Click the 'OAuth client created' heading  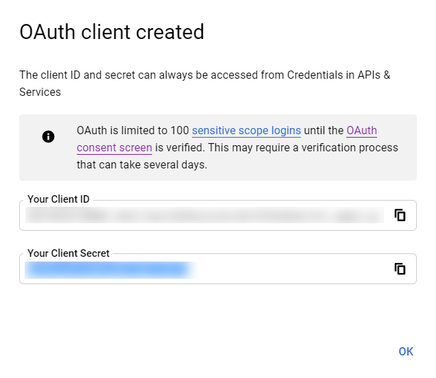click(x=112, y=32)
